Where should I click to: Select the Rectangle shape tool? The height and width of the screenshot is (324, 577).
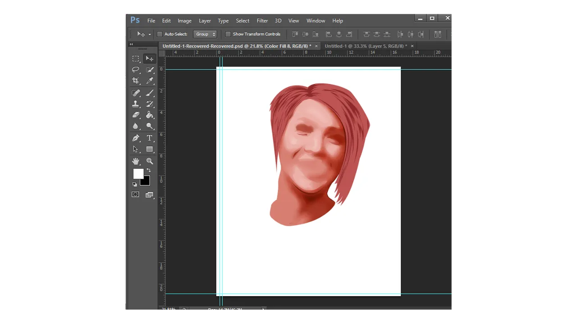(150, 149)
